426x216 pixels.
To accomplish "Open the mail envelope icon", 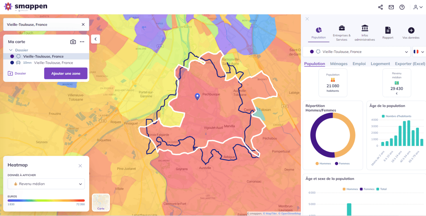I will tap(391, 7).
